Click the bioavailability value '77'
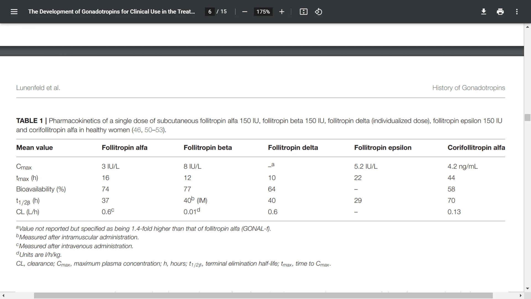This screenshot has height=299, width=531. tap(187, 189)
